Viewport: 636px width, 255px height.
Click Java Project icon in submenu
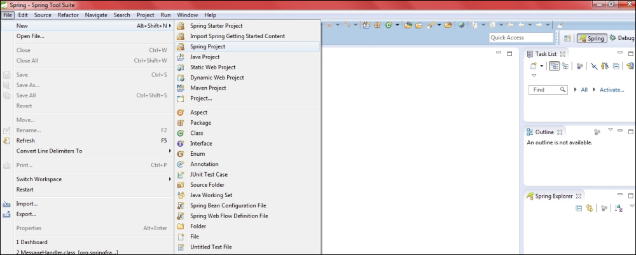click(181, 57)
